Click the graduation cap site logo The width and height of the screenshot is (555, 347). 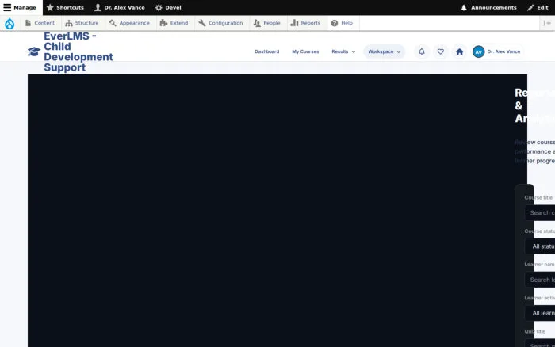(x=34, y=51)
